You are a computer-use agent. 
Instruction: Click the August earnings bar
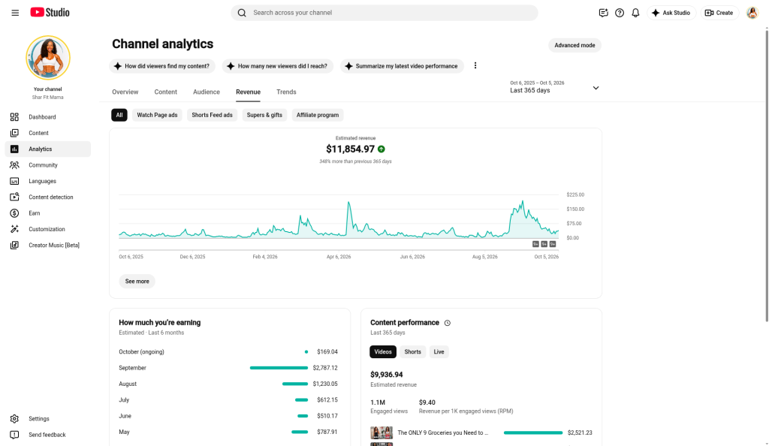pyautogui.click(x=295, y=384)
